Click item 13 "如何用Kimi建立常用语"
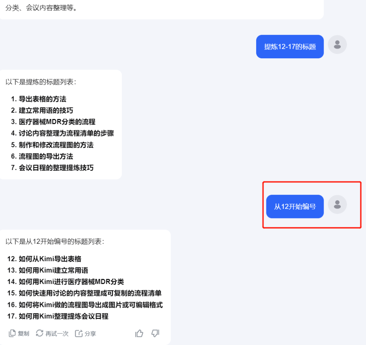 [x=54, y=270]
